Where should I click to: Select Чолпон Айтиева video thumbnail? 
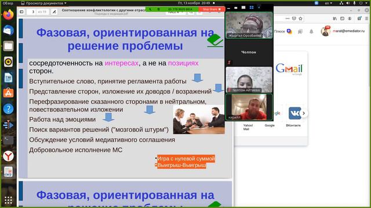click(x=249, y=80)
